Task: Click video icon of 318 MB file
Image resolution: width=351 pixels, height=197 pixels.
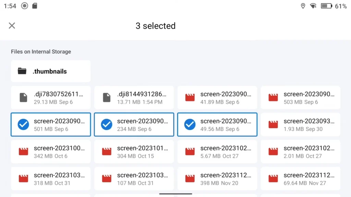Action: click(23, 179)
